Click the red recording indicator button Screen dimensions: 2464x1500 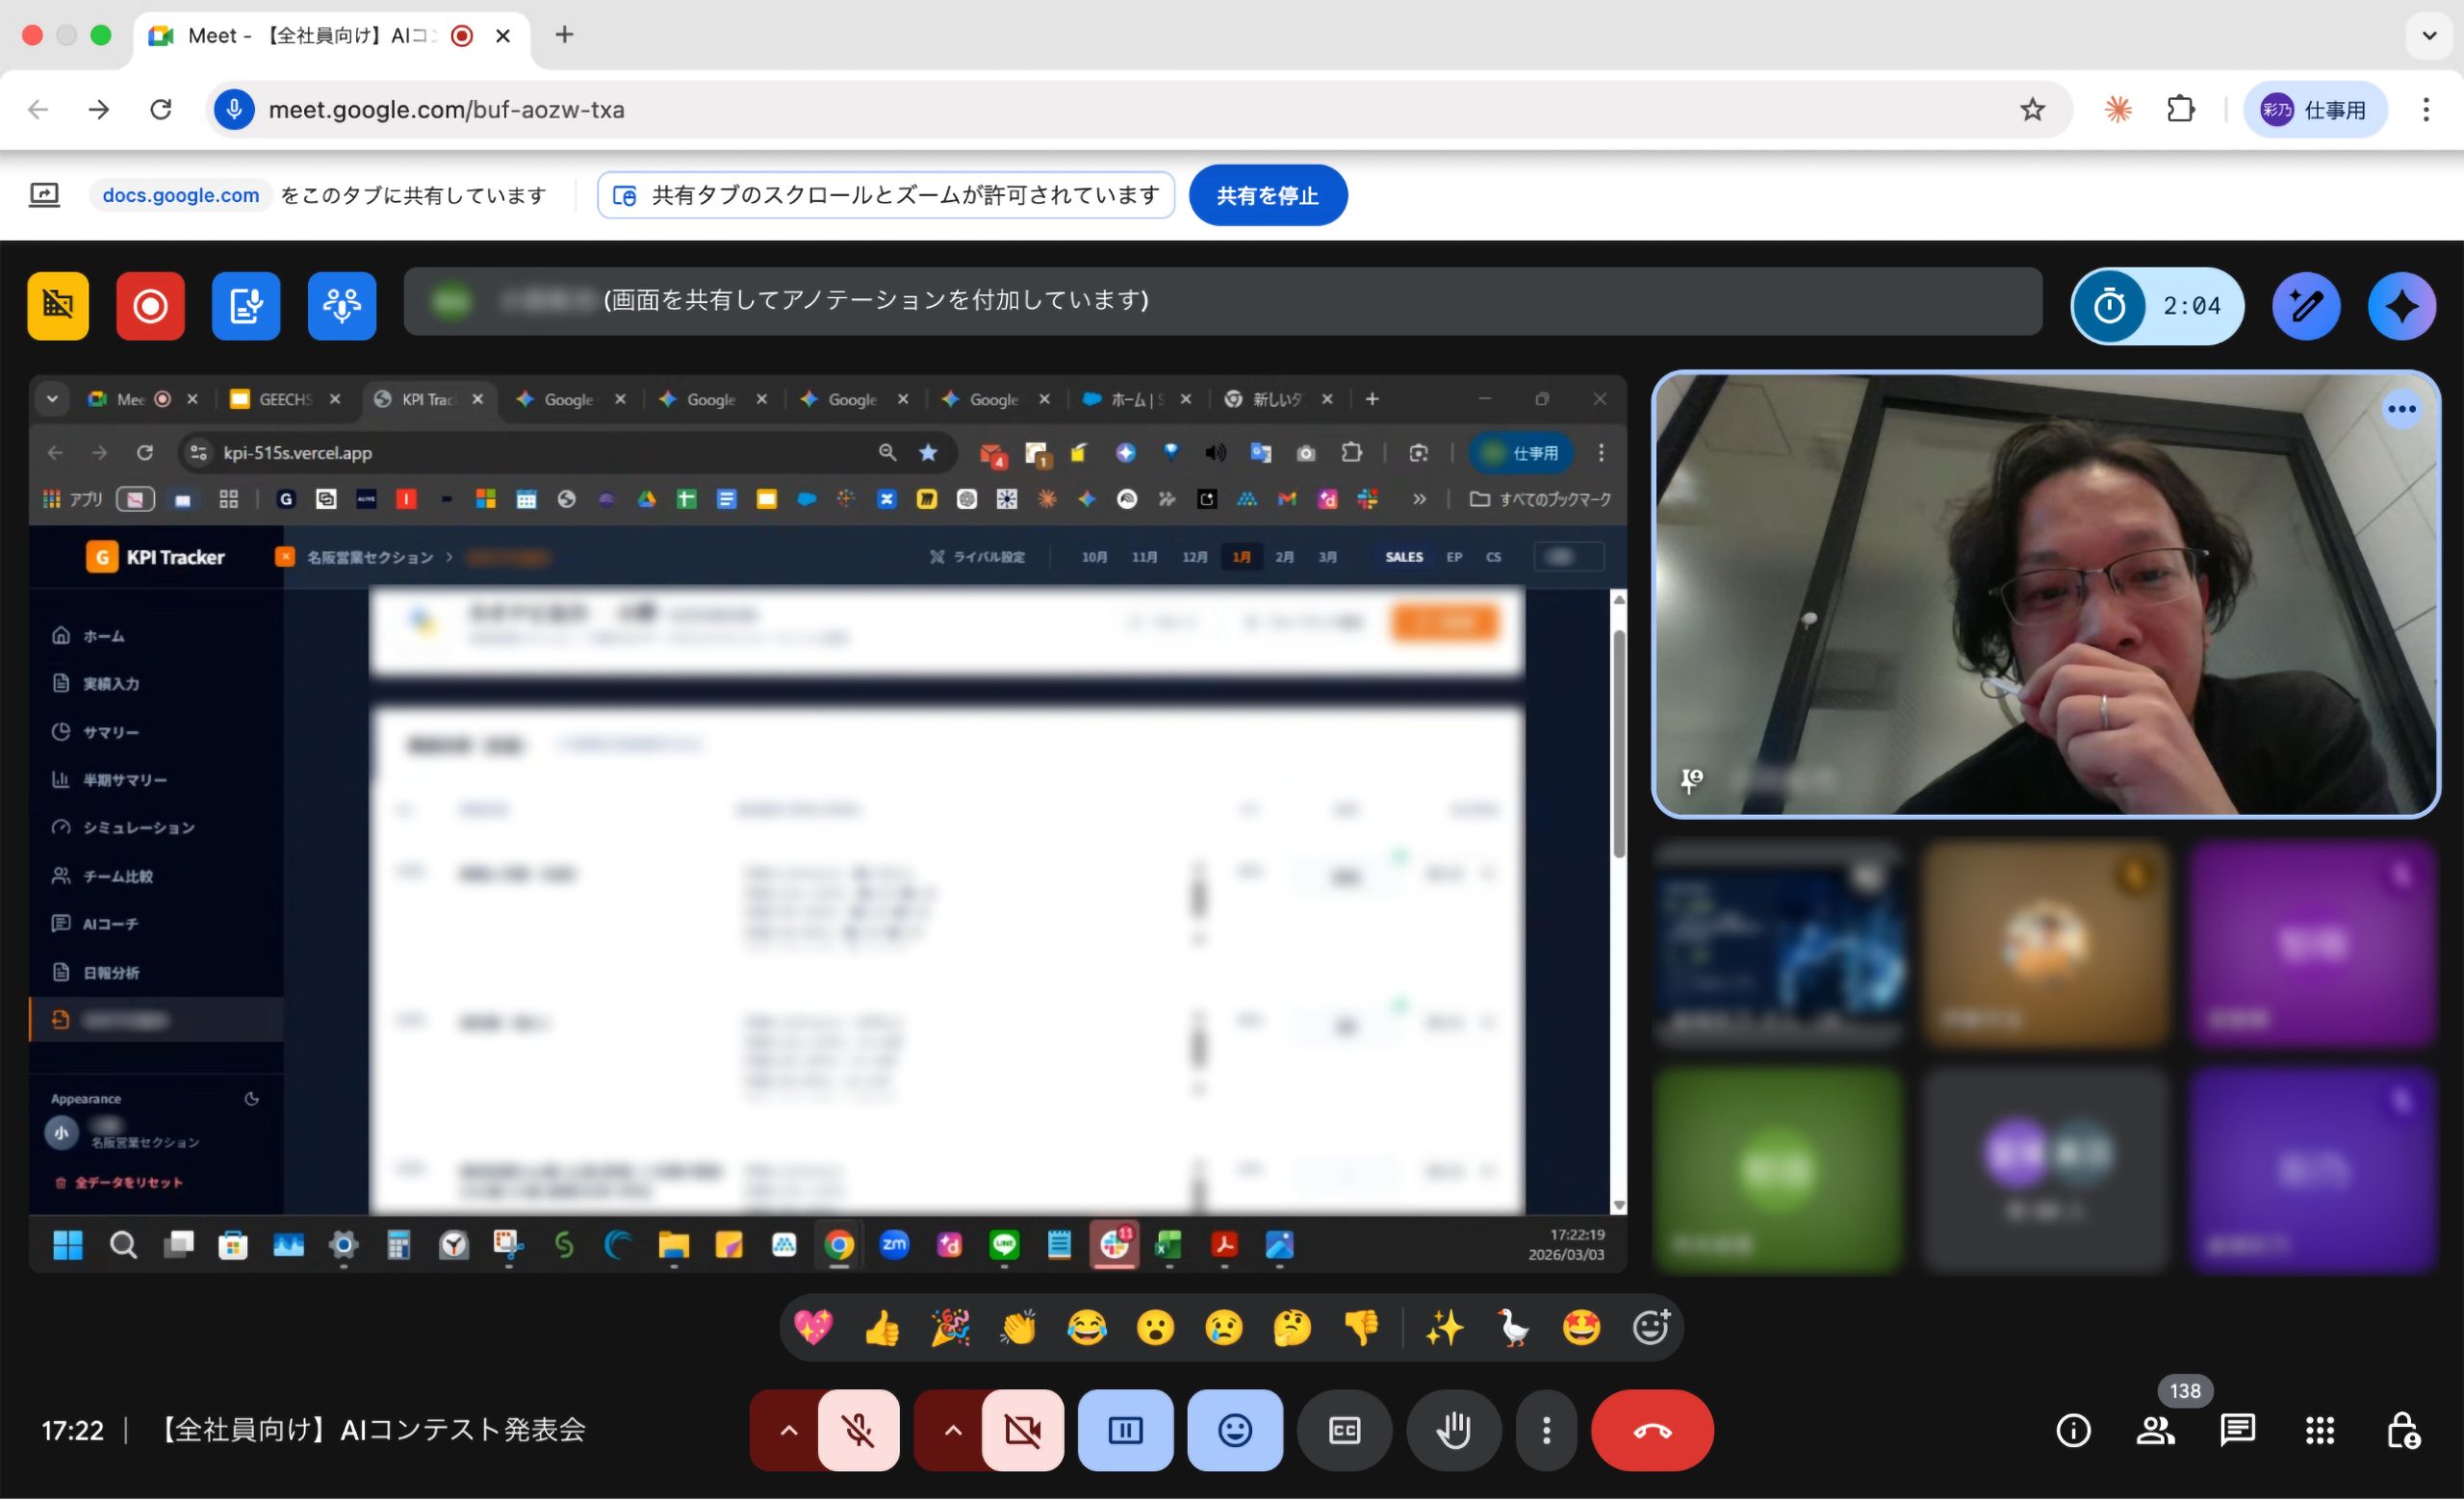click(x=150, y=306)
